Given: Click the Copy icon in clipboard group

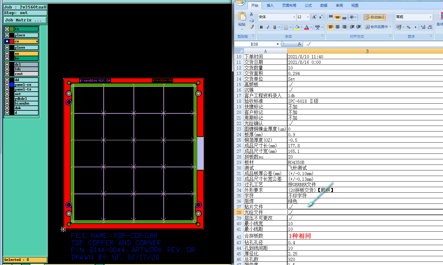Looking at the screenshot, I should click(251, 20).
